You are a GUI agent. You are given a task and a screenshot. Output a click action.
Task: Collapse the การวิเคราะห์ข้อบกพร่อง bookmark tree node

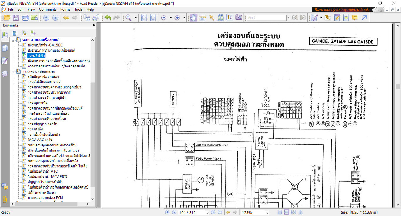pos(13,71)
